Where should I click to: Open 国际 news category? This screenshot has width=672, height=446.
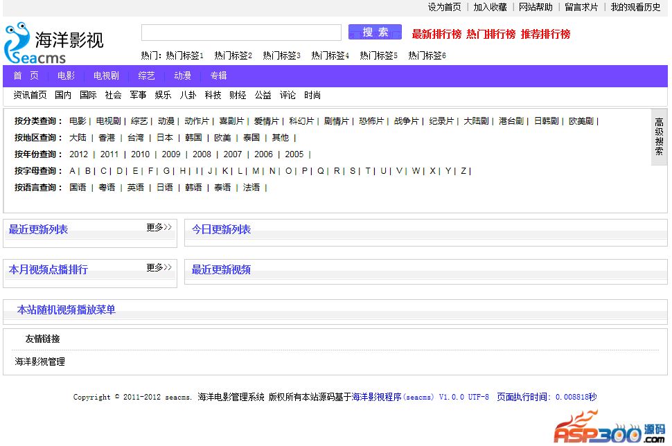[x=88, y=95]
